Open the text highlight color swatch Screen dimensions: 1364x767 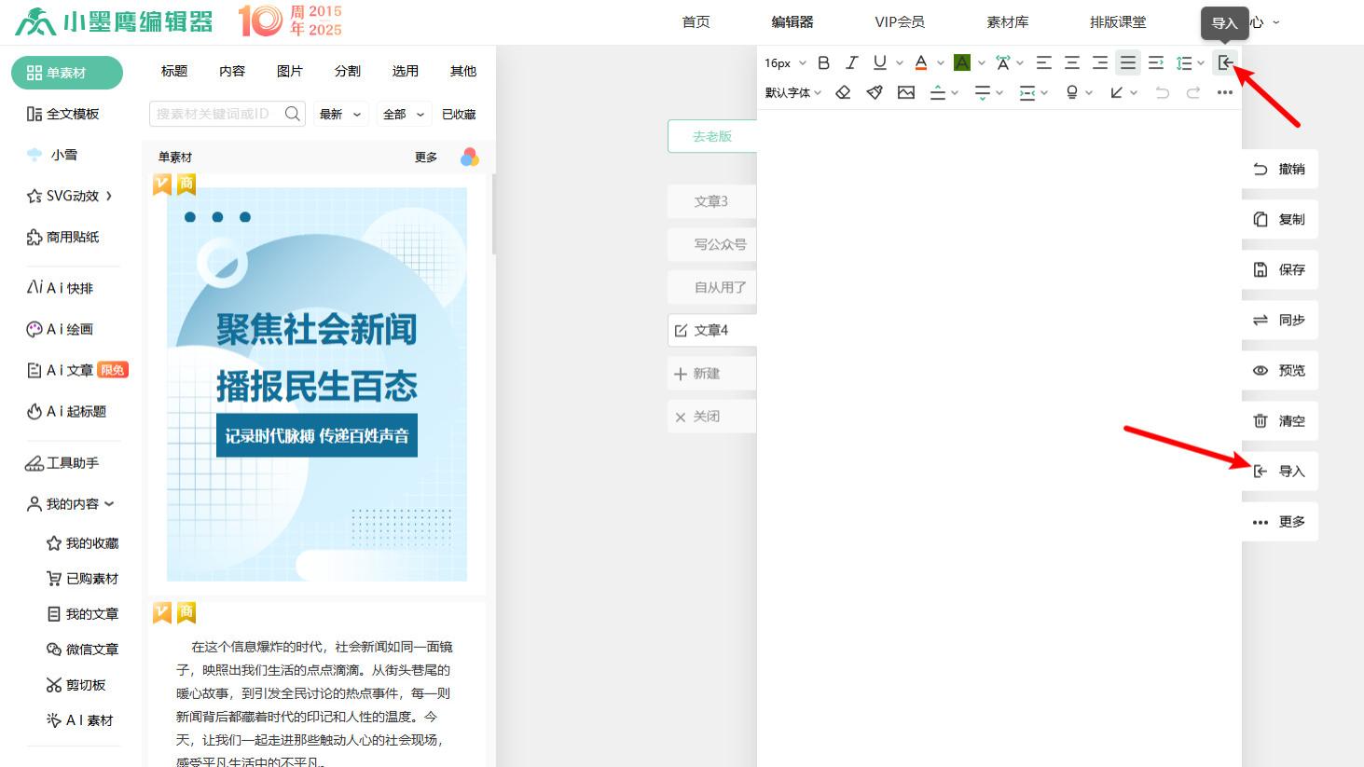[x=961, y=62]
